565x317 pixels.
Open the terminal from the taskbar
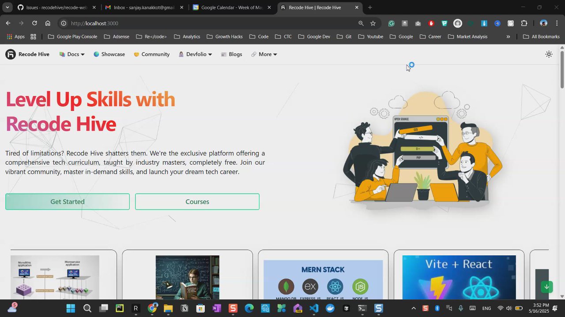coord(362,308)
